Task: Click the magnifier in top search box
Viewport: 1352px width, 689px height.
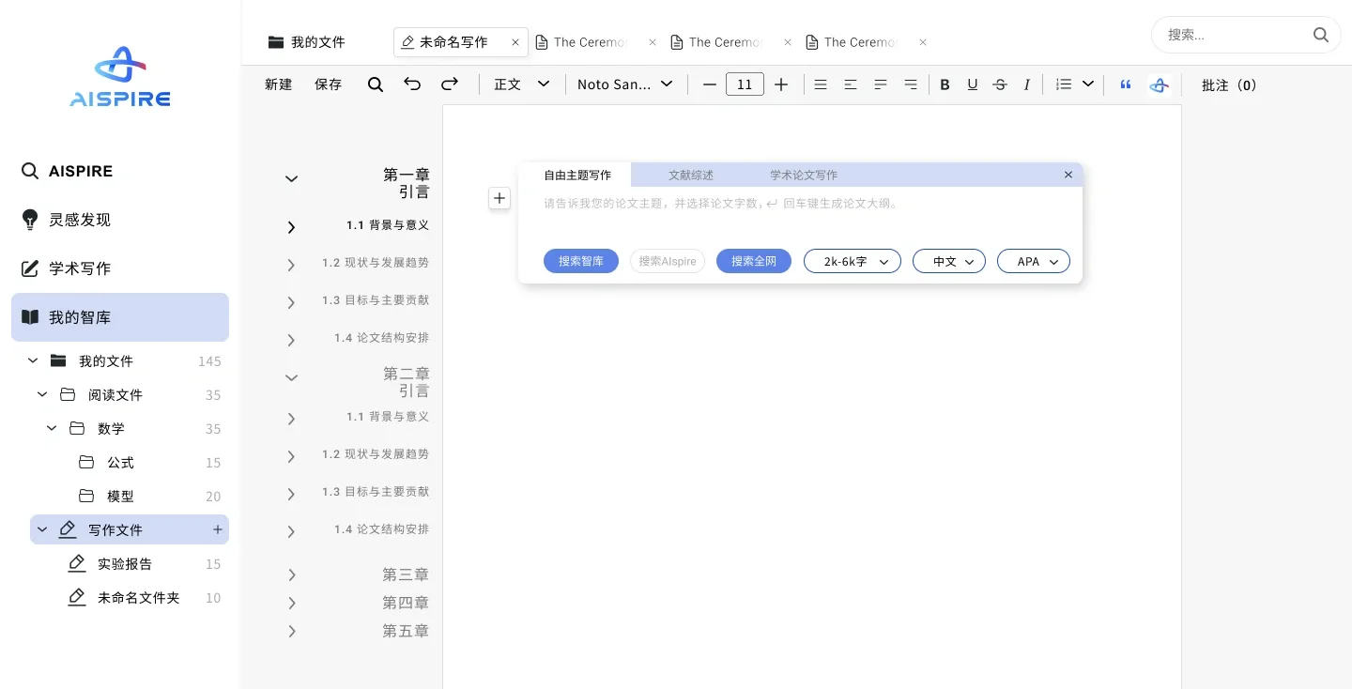Action: tap(1321, 36)
